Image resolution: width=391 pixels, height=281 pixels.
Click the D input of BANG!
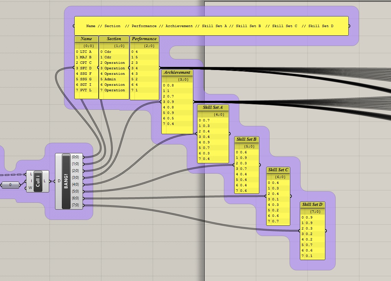[x=59, y=181]
